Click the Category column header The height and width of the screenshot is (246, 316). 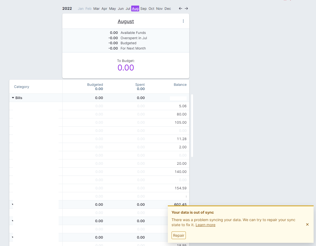click(x=21, y=87)
